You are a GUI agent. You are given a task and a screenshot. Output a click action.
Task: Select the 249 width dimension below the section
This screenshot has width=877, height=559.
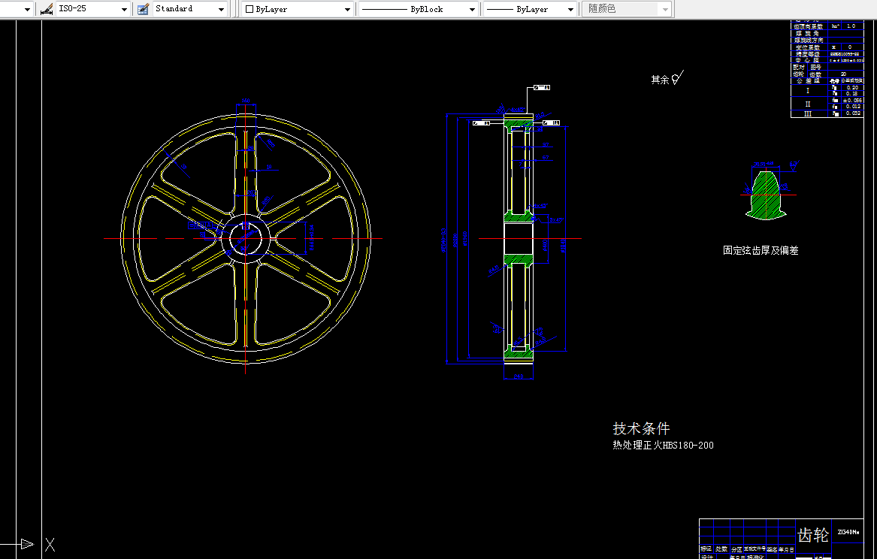point(519,376)
